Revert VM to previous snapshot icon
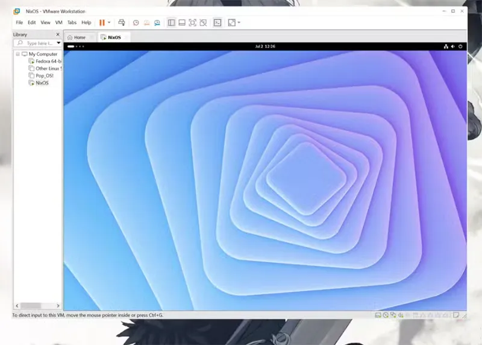This screenshot has width=482, height=345. click(146, 23)
